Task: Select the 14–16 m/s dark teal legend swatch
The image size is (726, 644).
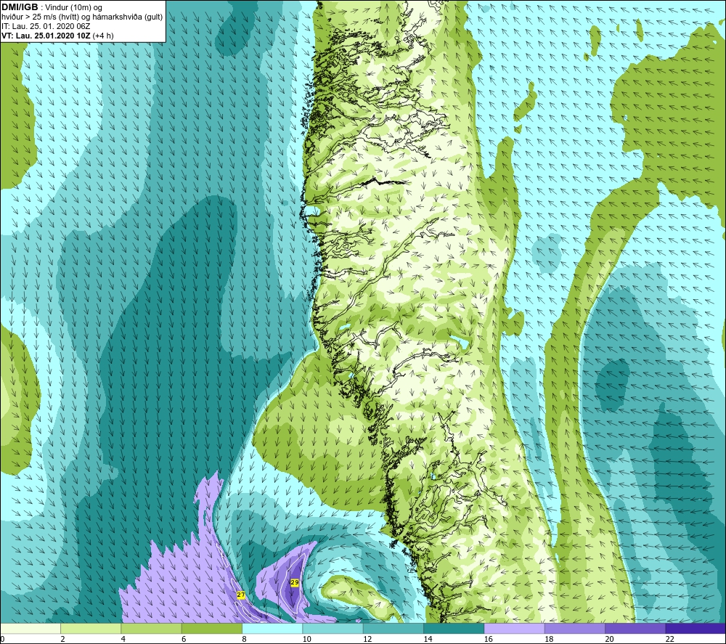Action: (x=454, y=629)
